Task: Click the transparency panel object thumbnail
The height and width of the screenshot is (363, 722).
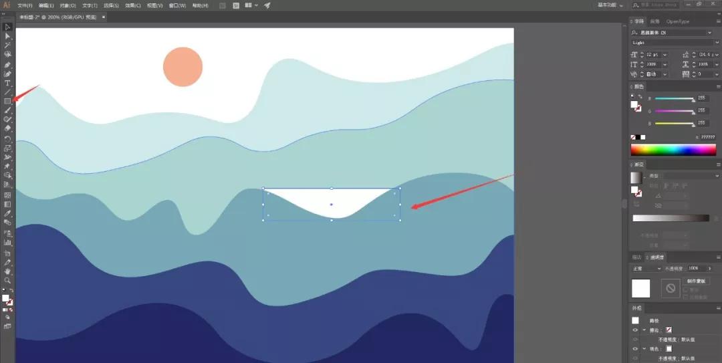Action: (640, 288)
